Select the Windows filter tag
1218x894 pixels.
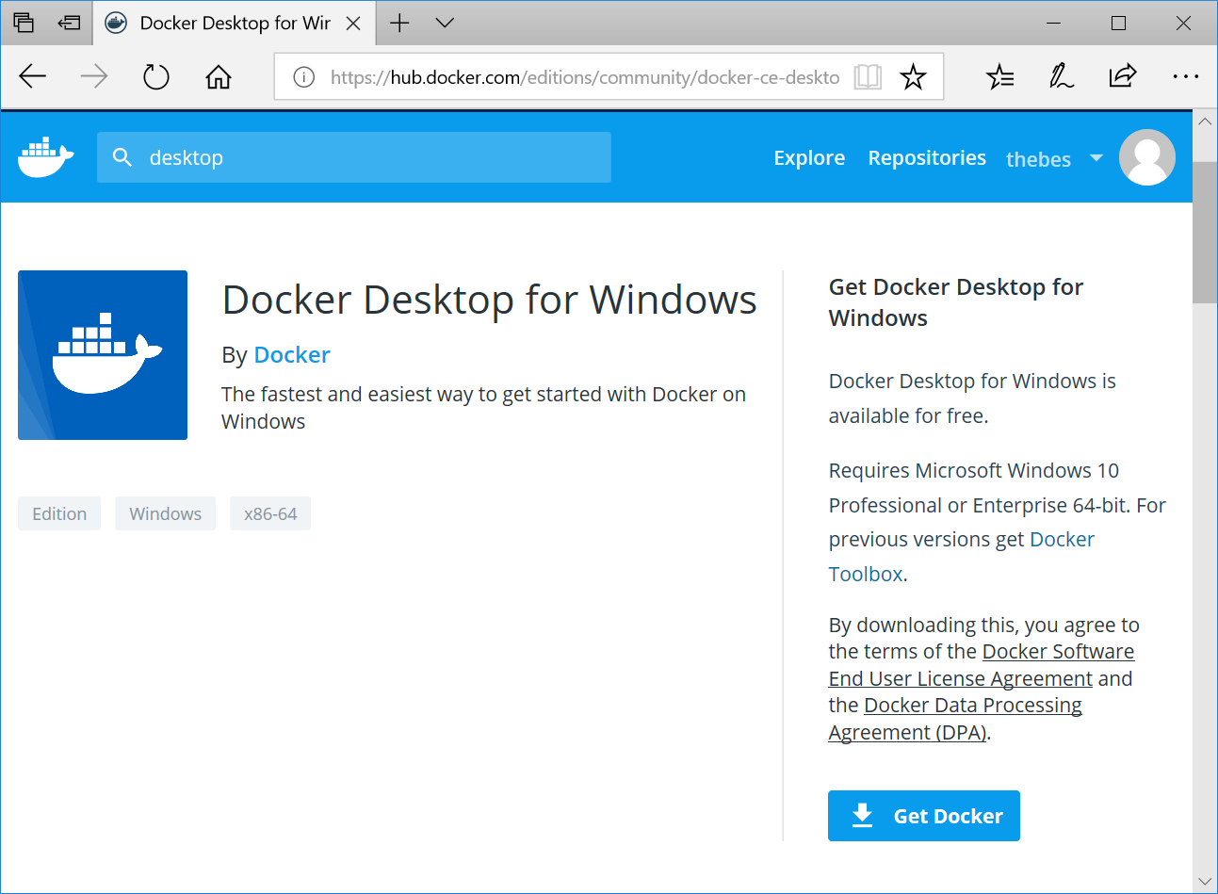tap(165, 513)
